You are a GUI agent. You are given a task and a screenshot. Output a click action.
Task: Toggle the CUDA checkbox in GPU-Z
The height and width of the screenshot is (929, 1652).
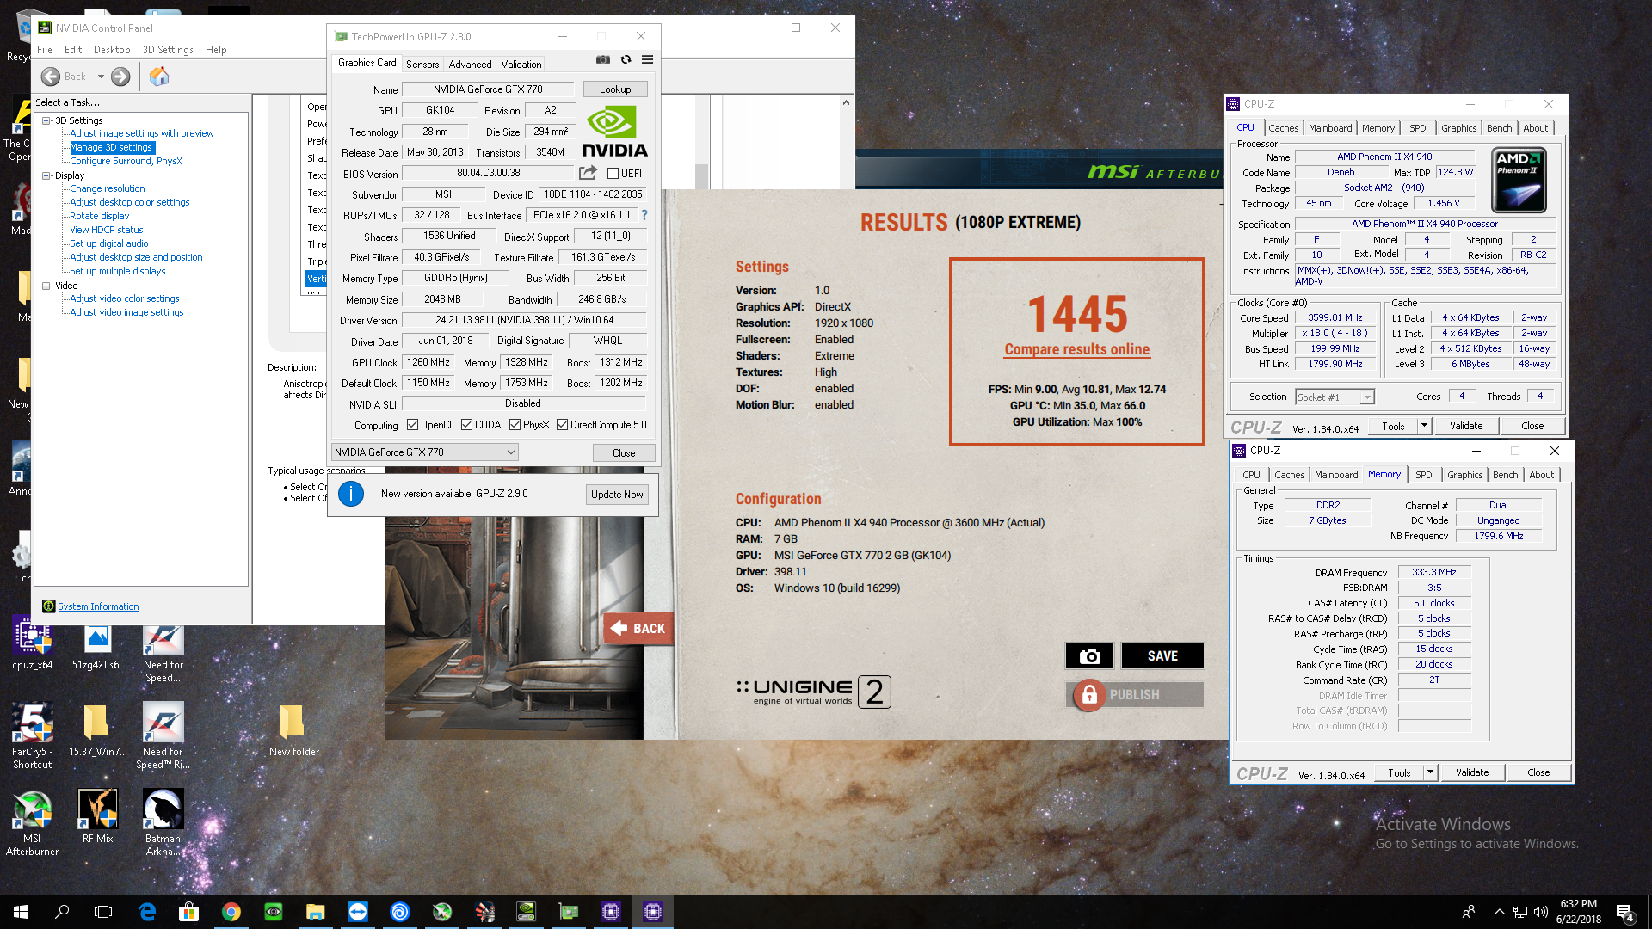466,425
